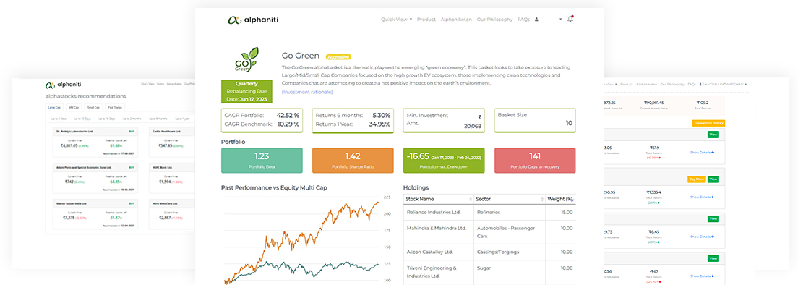Click the CAGR Portfolio 42.52 % value
Image resolution: width=798 pixels, height=285 pixels.
(x=288, y=115)
